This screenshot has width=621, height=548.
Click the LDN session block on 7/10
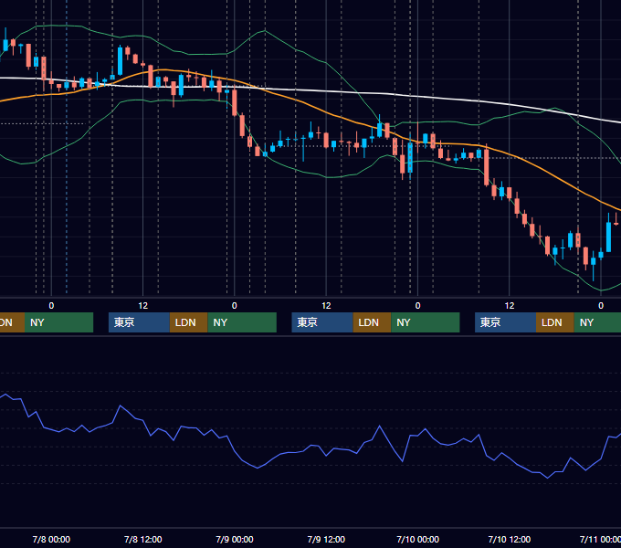coord(555,322)
